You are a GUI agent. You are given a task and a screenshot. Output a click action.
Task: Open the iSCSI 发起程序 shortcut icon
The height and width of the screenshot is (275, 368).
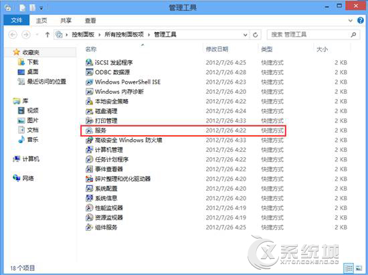pyautogui.click(x=90, y=62)
